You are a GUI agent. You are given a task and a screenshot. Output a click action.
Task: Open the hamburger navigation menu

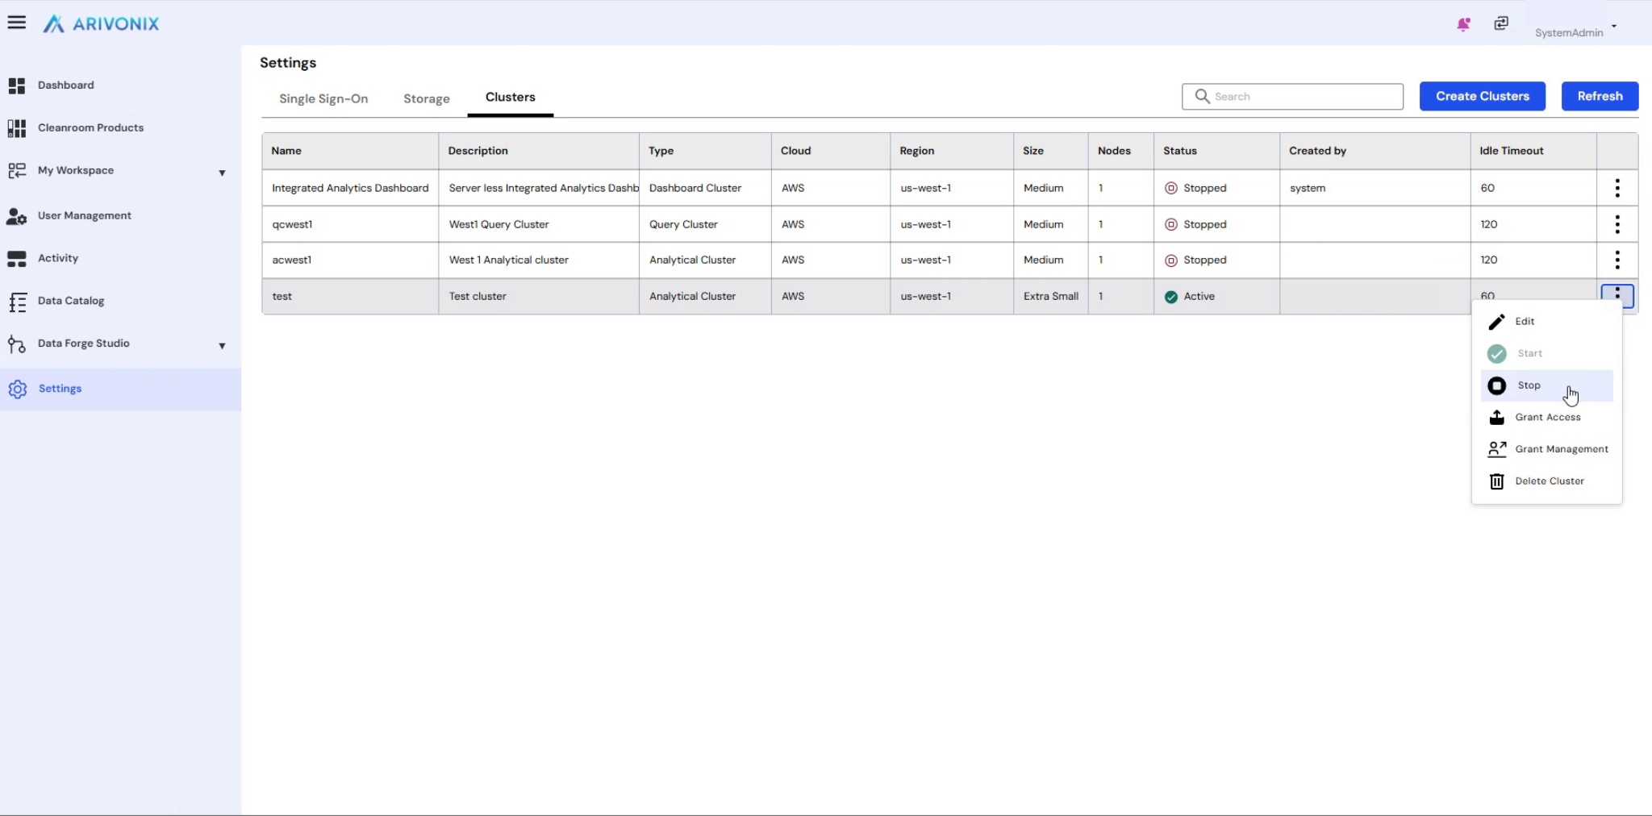point(16,23)
